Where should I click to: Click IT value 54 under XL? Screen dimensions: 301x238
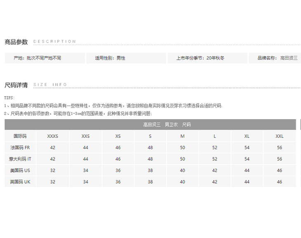point(247,159)
